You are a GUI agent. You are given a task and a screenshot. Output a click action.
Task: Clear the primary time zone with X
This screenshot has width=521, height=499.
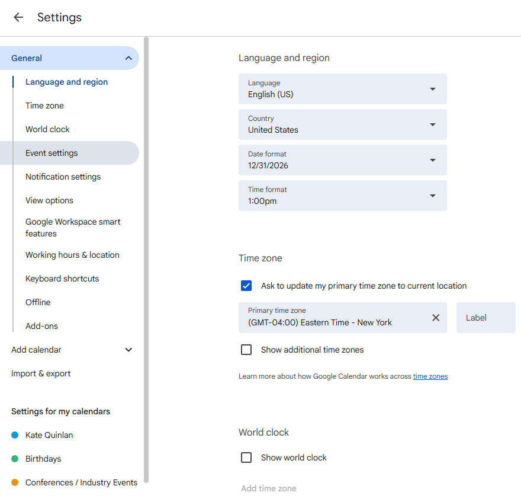click(436, 318)
